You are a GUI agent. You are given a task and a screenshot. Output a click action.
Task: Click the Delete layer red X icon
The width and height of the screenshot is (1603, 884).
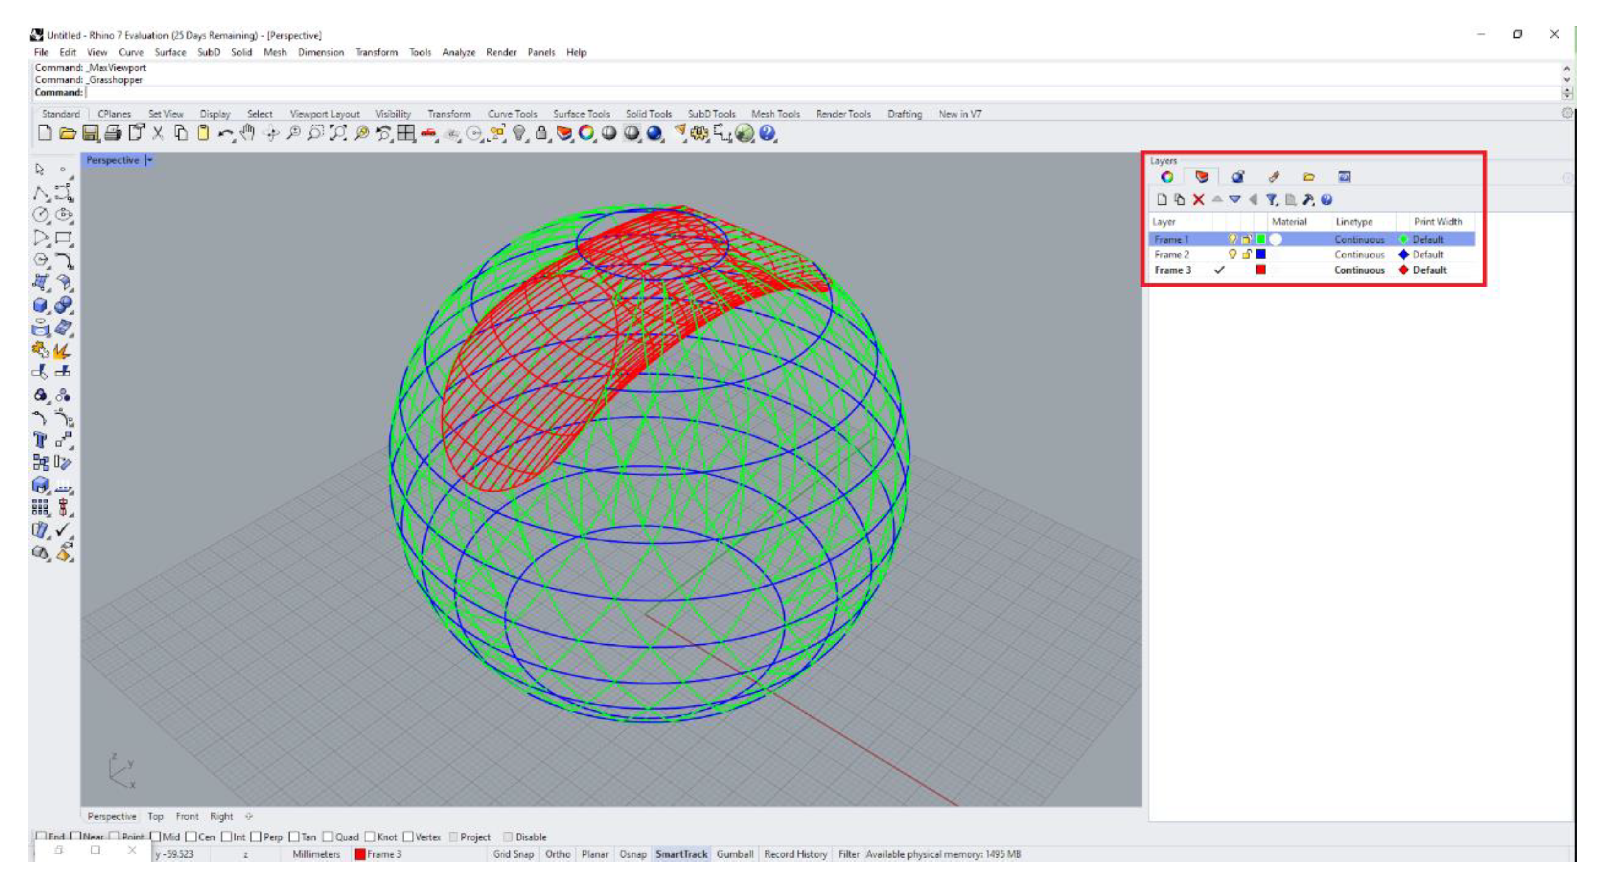click(x=1198, y=200)
